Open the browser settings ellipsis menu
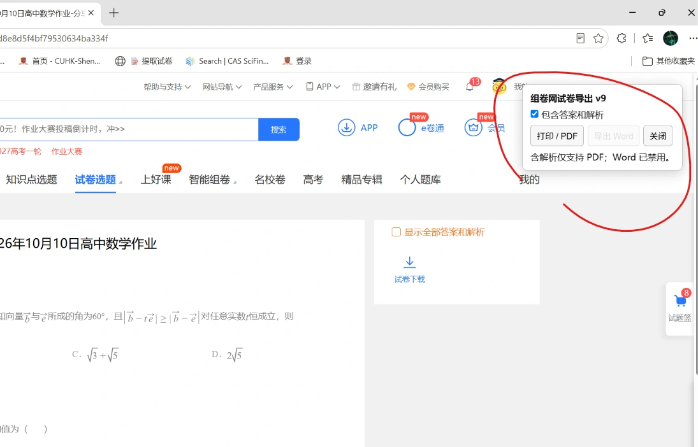 (x=693, y=38)
